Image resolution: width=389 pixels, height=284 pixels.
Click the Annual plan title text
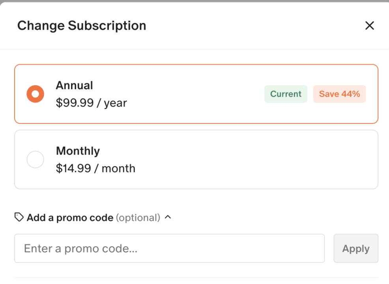pyautogui.click(x=74, y=85)
